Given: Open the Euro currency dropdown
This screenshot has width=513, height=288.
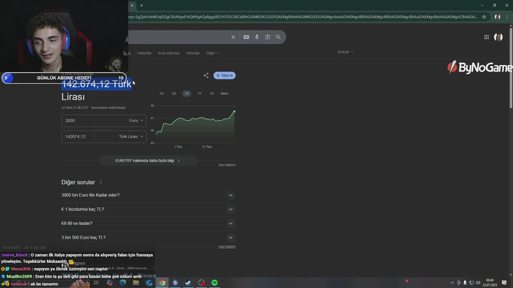Looking at the screenshot, I should point(136,120).
